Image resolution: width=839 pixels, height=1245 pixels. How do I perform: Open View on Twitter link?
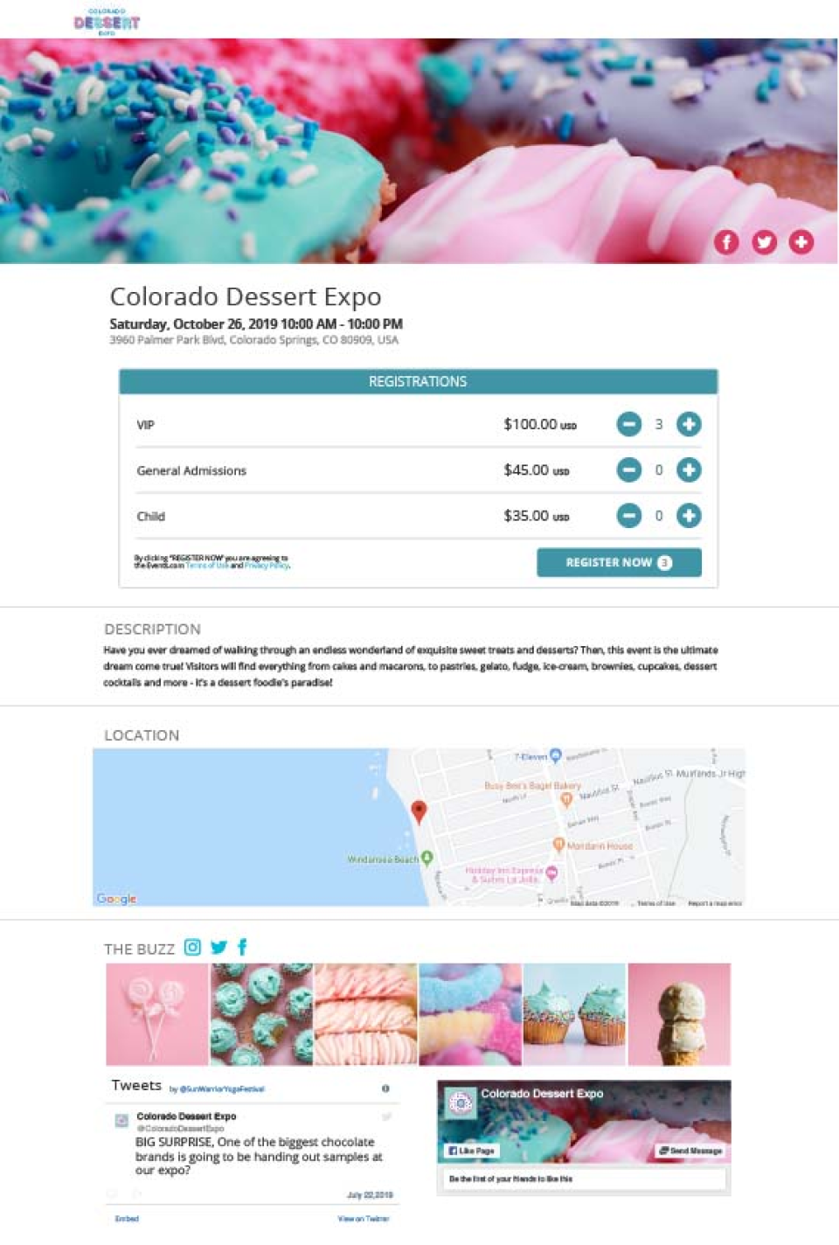(364, 1218)
